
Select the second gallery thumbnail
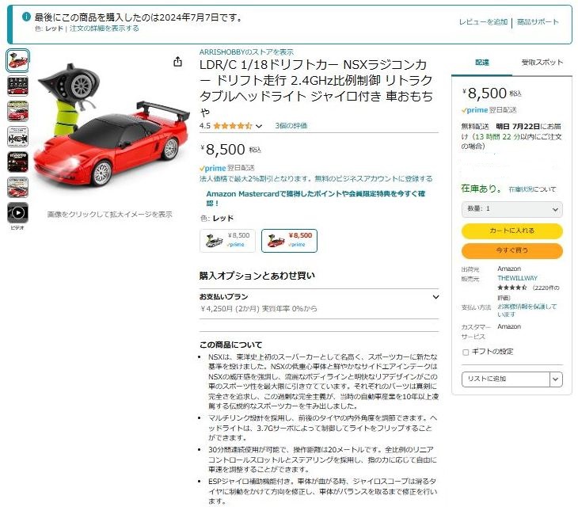17,86
